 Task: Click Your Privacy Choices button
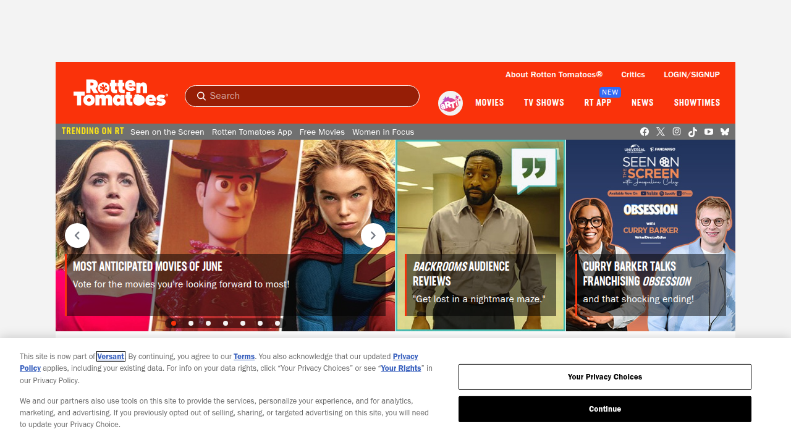tap(605, 377)
